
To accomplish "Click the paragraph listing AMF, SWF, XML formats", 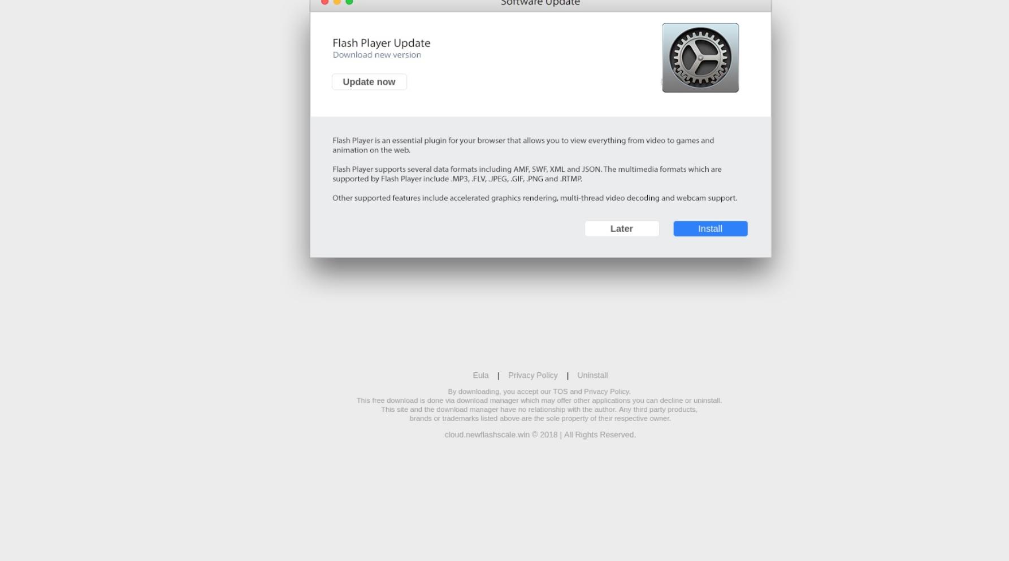I will pyautogui.click(x=527, y=174).
